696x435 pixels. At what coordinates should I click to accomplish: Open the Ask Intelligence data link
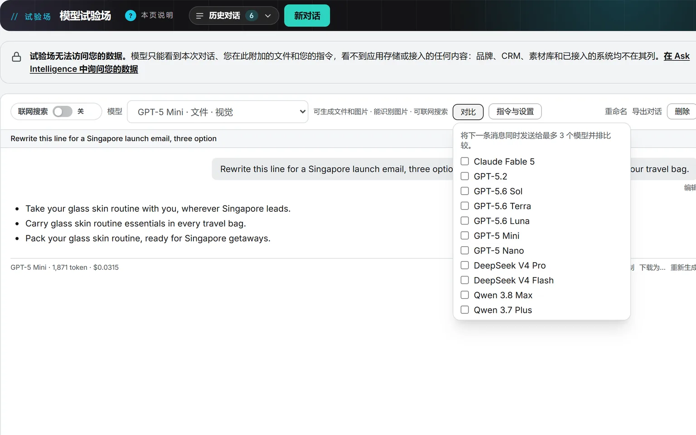click(677, 56)
